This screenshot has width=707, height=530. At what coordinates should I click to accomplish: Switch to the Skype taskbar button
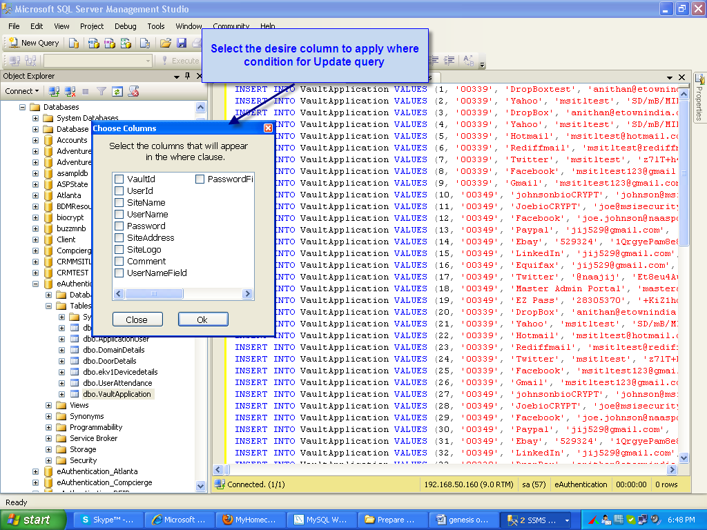click(x=108, y=520)
